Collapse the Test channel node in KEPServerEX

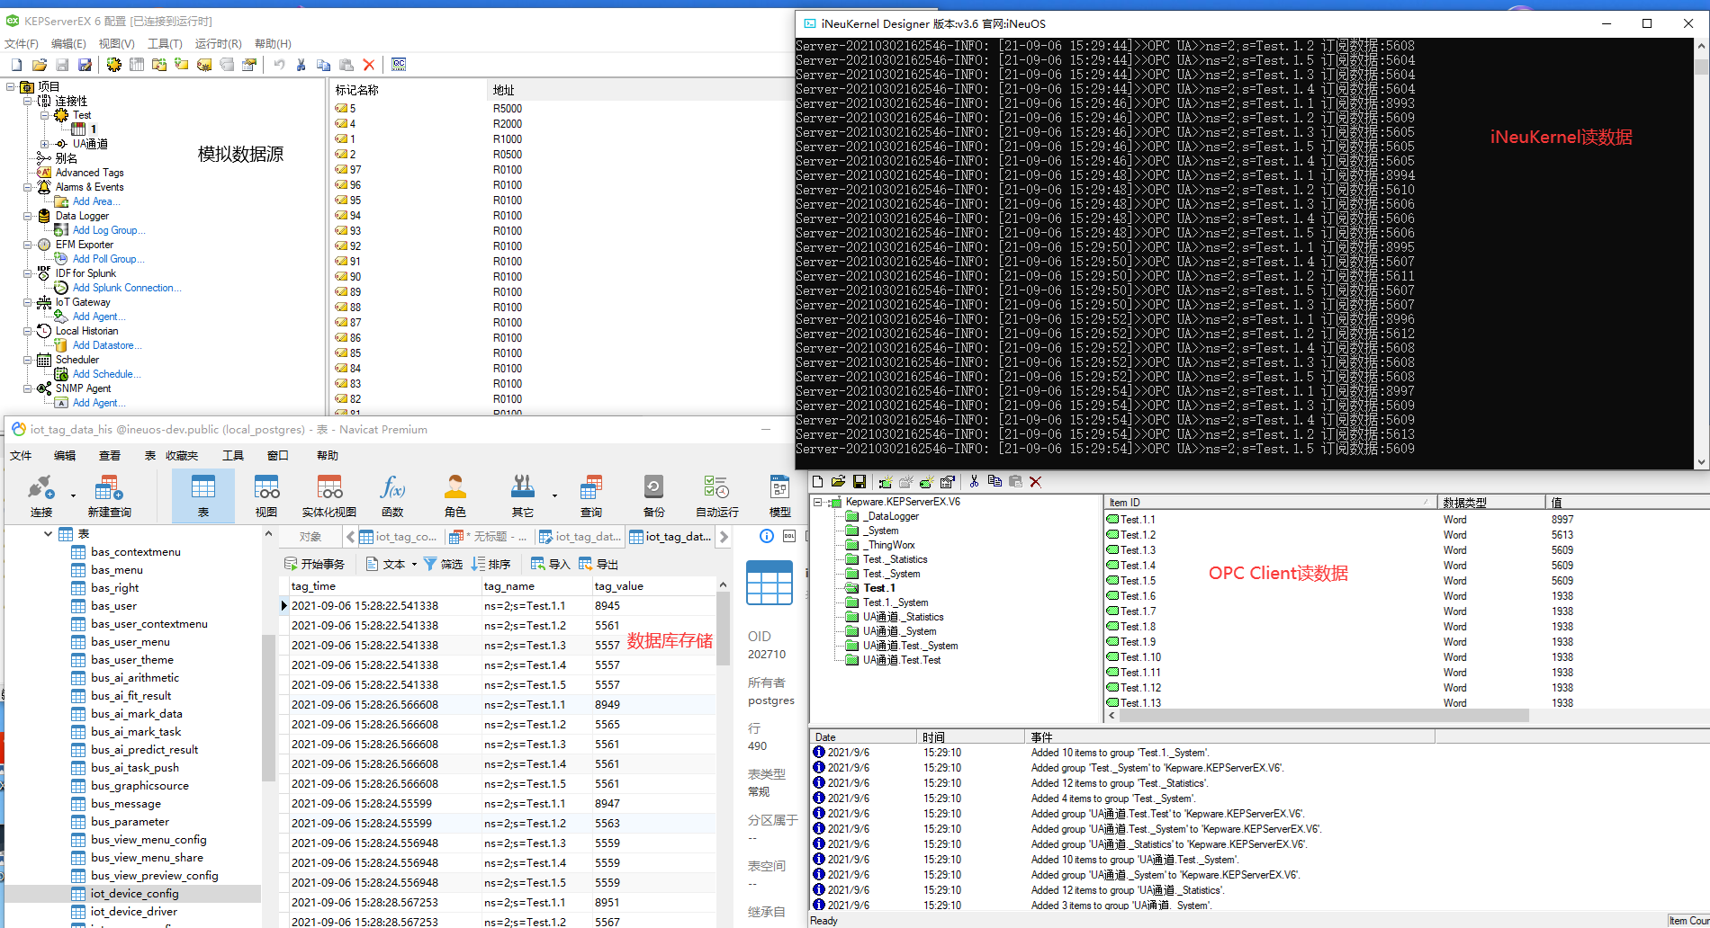(x=45, y=115)
